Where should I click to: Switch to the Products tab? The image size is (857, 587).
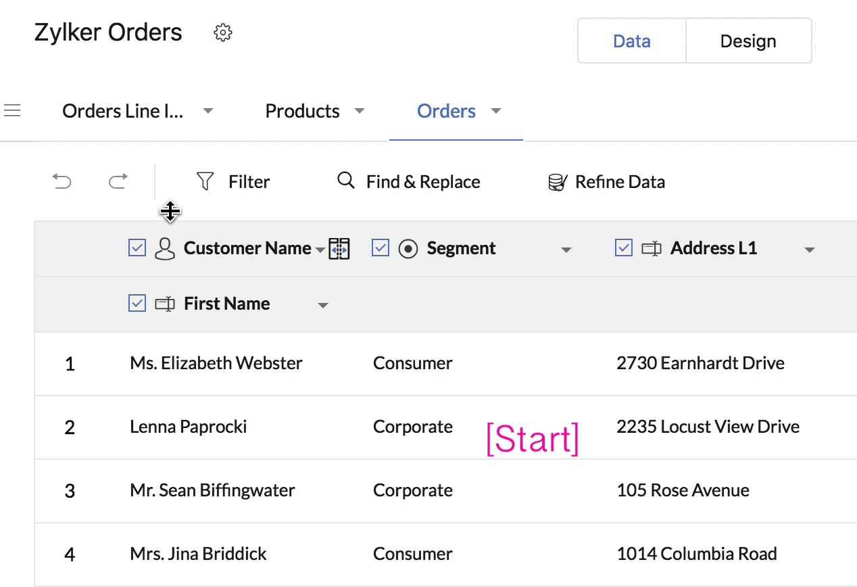pyautogui.click(x=302, y=111)
